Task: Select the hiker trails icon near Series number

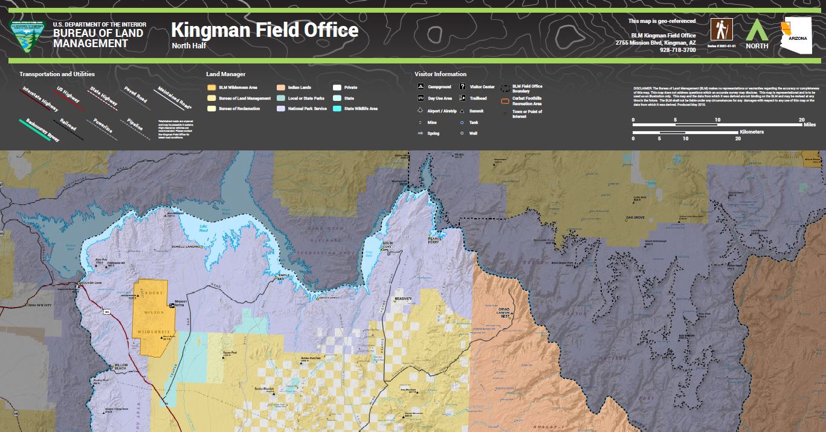Action: pyautogui.click(x=721, y=28)
